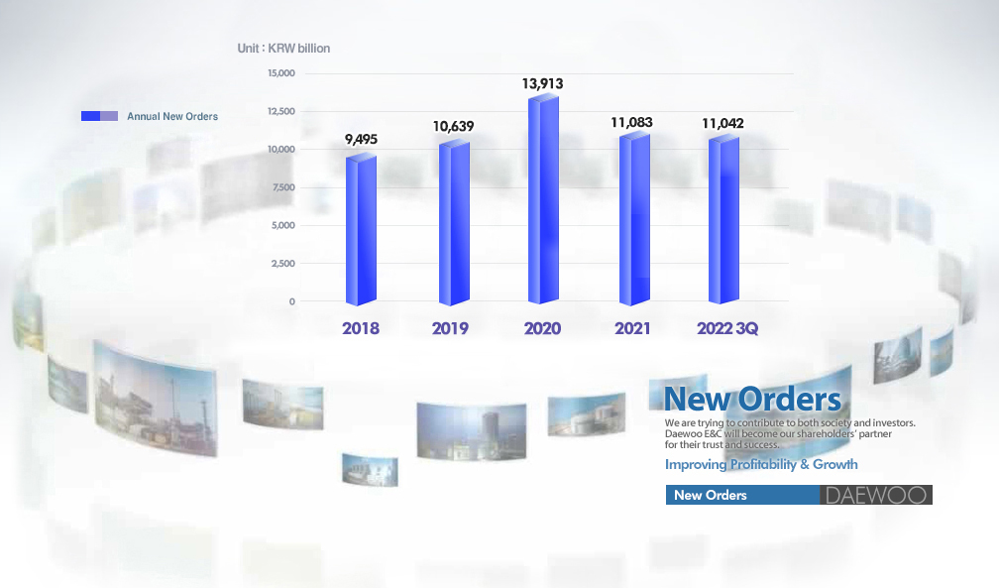Viewport: 999px width, 588px height.
Task: Click the DAEWOO logo box
Action: pos(876,495)
